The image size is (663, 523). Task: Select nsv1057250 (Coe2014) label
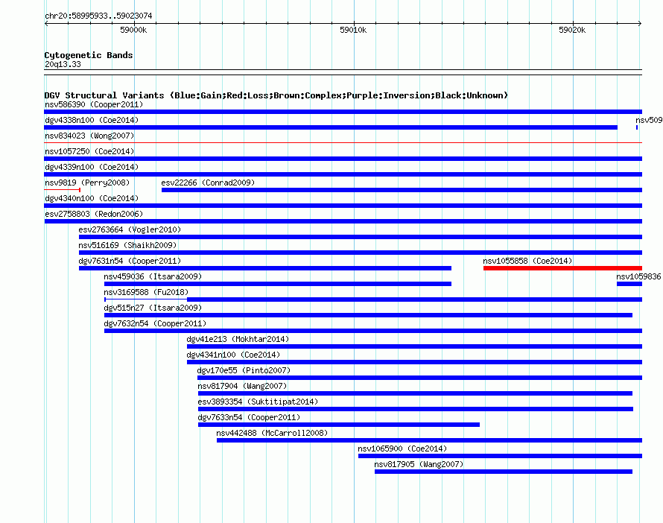click(x=89, y=151)
